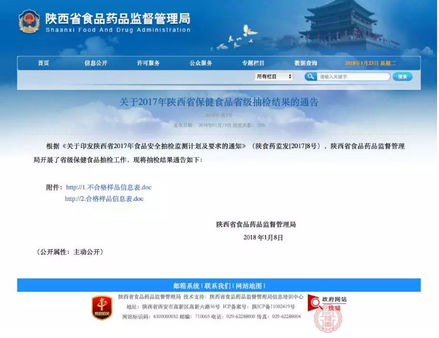Screen dimensions: 439x338
Task: Click the magnifier search icon
Action: (310, 76)
